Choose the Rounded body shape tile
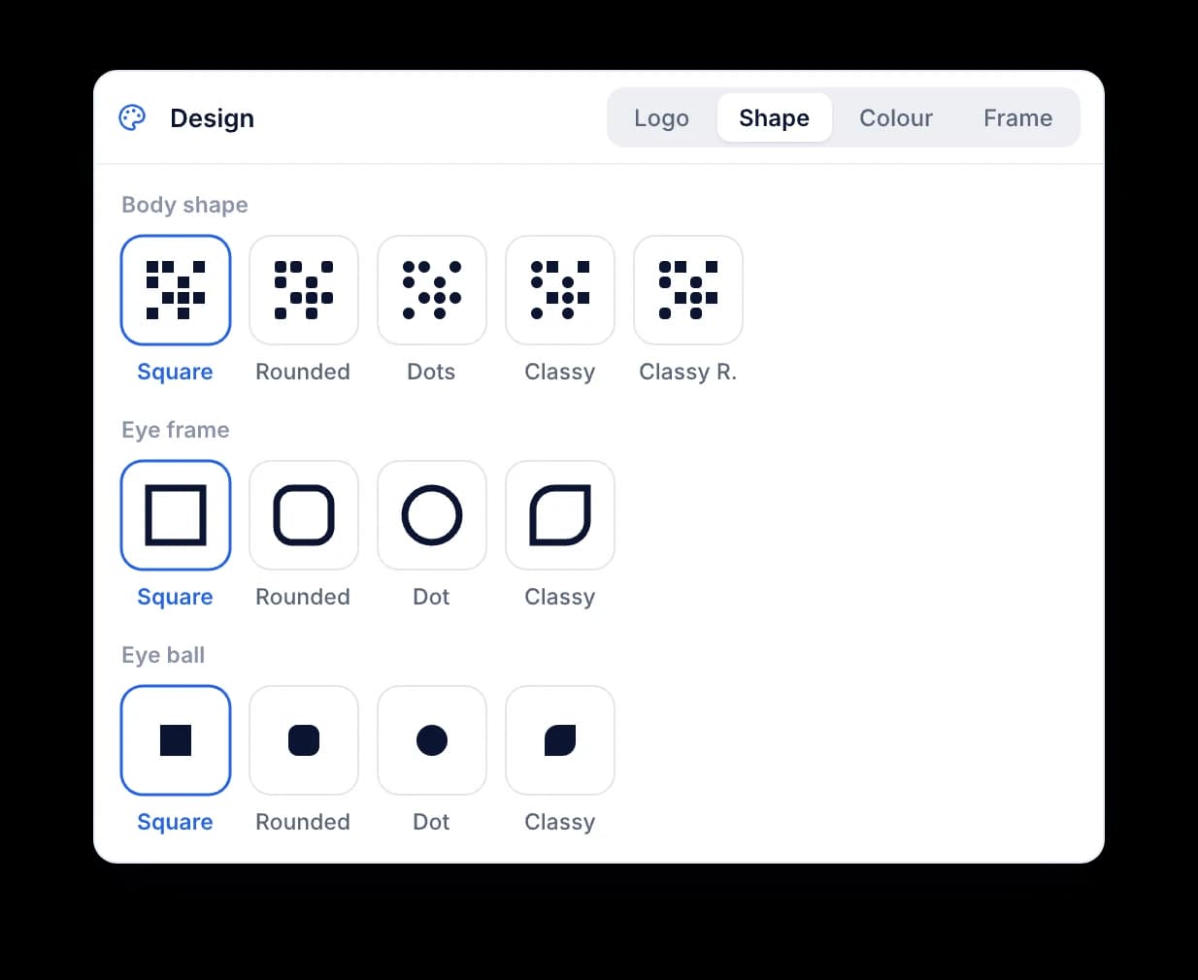 [x=304, y=290]
